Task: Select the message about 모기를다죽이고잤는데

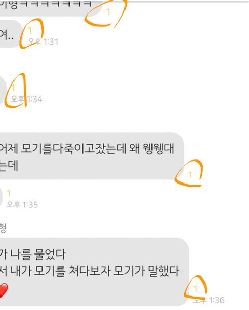Action: 92,156
